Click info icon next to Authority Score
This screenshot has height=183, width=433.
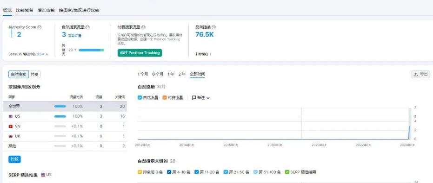pyautogui.click(x=39, y=27)
